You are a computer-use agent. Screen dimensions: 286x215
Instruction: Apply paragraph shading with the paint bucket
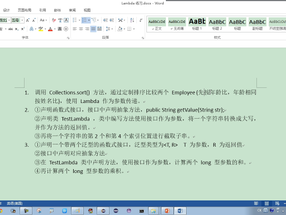pos(120,29)
